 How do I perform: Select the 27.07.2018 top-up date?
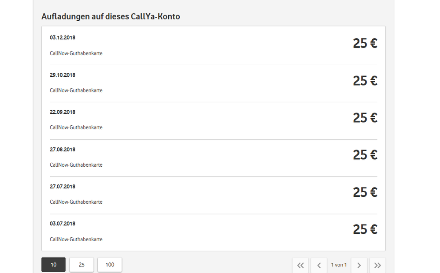(x=63, y=187)
